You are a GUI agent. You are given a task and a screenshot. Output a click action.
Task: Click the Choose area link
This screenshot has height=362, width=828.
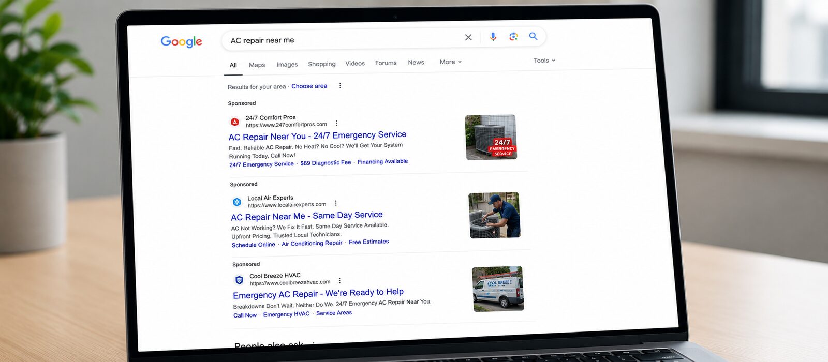(309, 86)
